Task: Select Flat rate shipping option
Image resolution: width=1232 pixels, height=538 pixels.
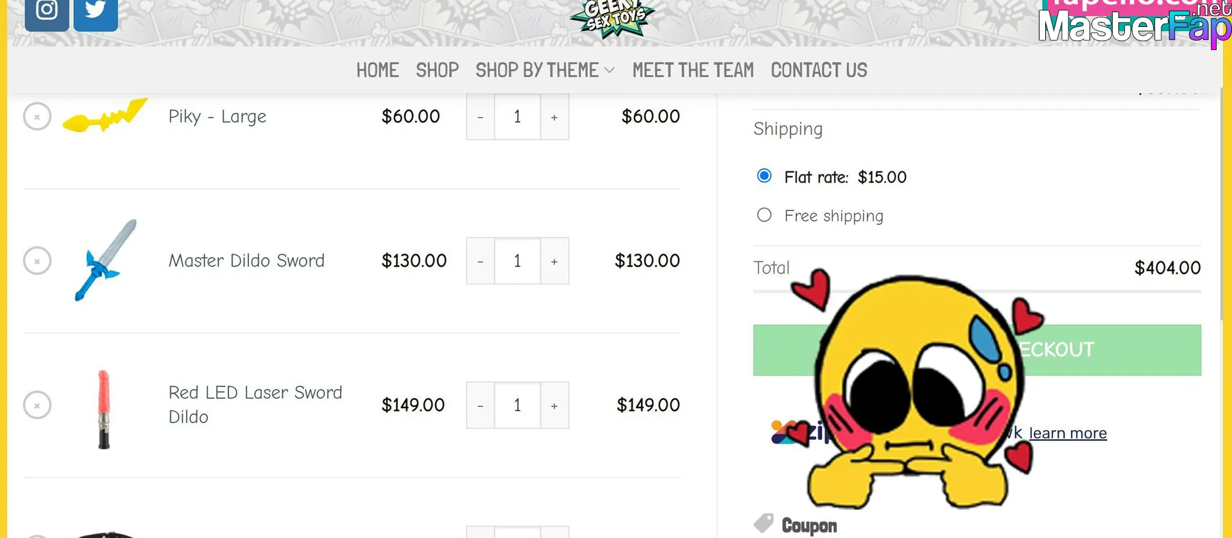Action: coord(764,176)
